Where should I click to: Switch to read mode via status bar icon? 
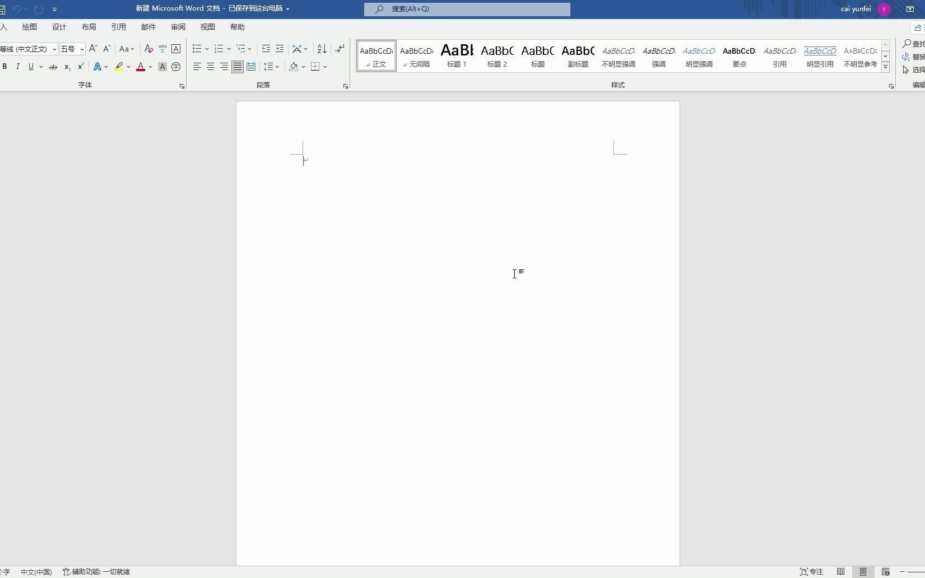(840, 572)
